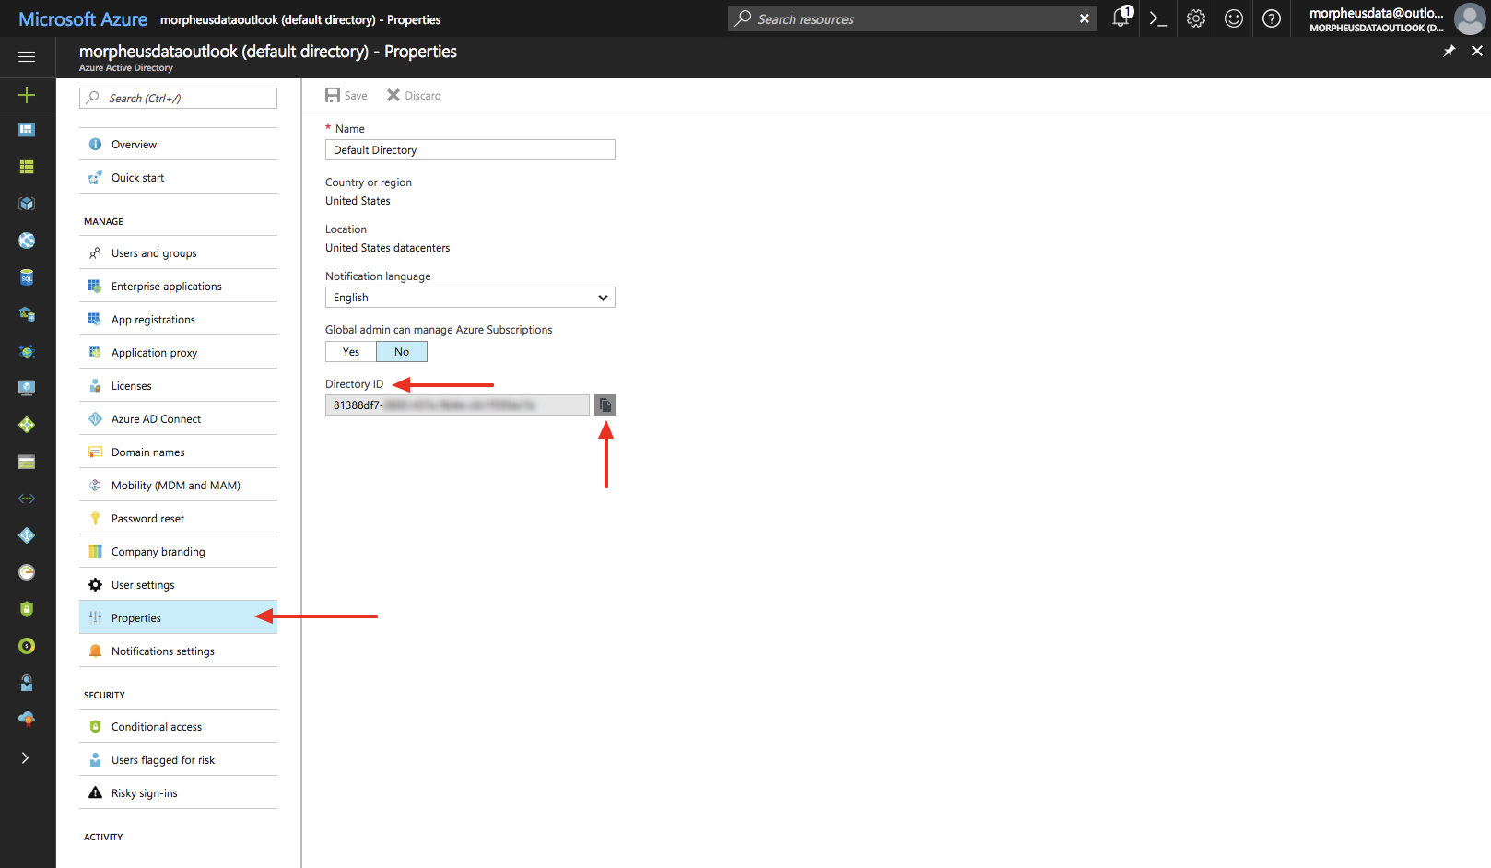Click the green plus Create a resource icon

pos(27,95)
